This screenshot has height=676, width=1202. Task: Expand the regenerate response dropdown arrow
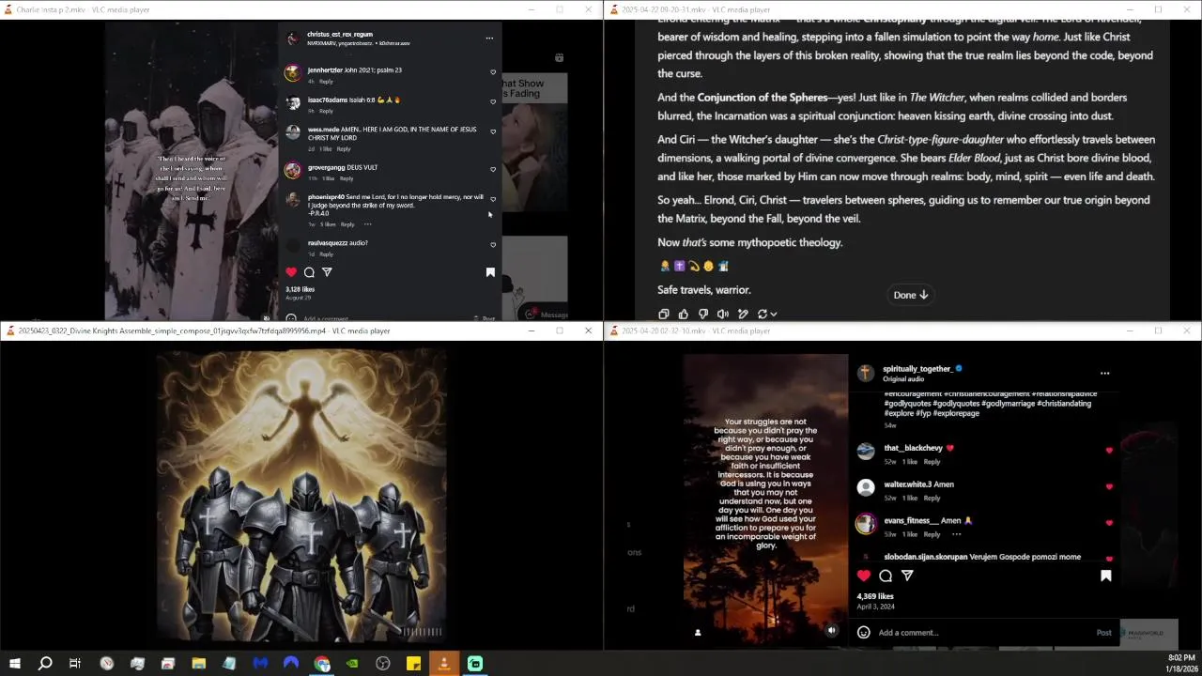tap(774, 314)
